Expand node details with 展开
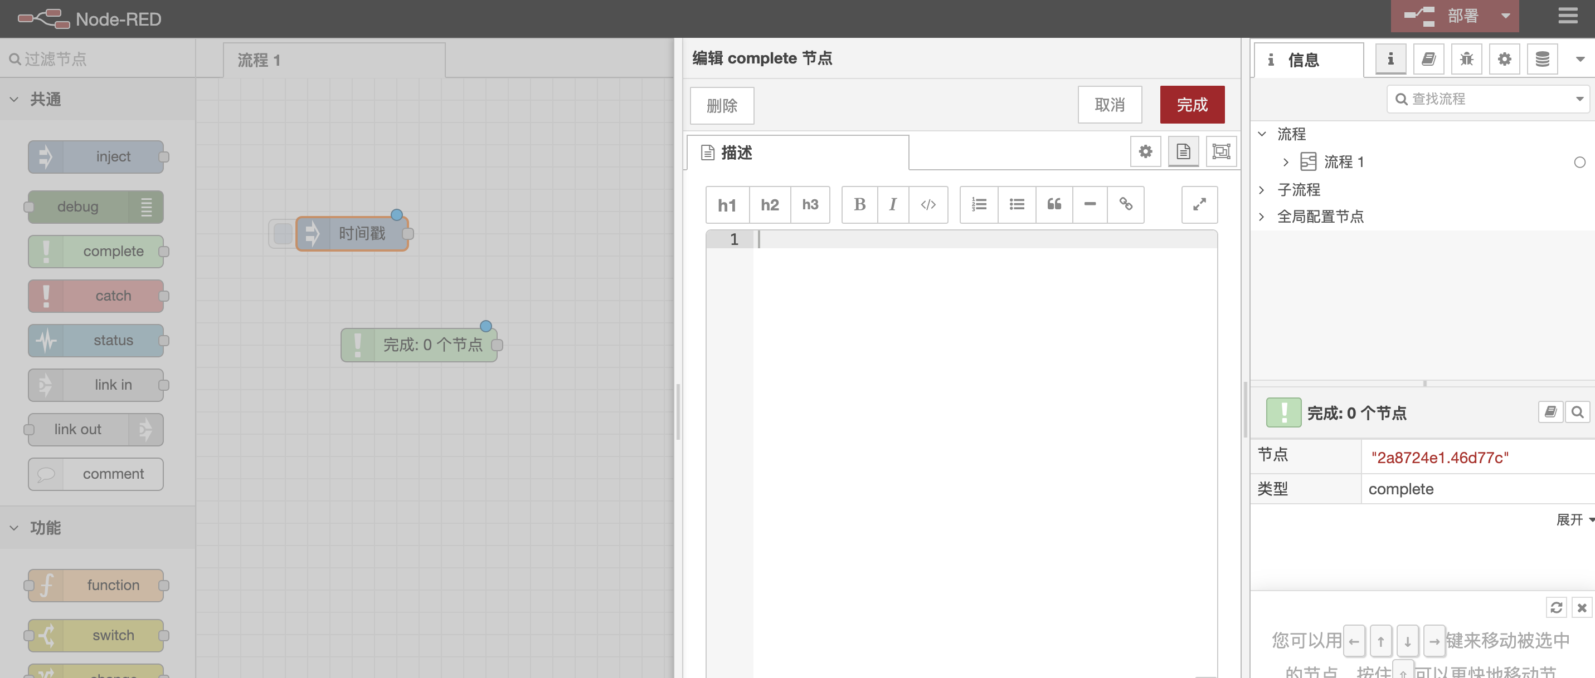This screenshot has height=678, width=1595. 1574,520
